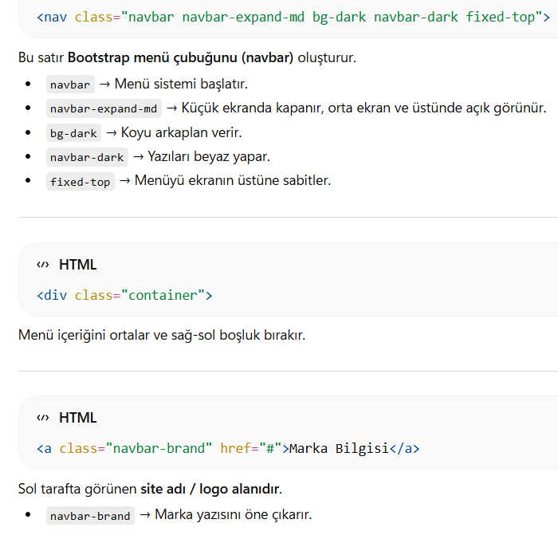Click the "navbar-dark" inline code chip
The height and width of the screenshot is (547, 558).
click(87, 157)
